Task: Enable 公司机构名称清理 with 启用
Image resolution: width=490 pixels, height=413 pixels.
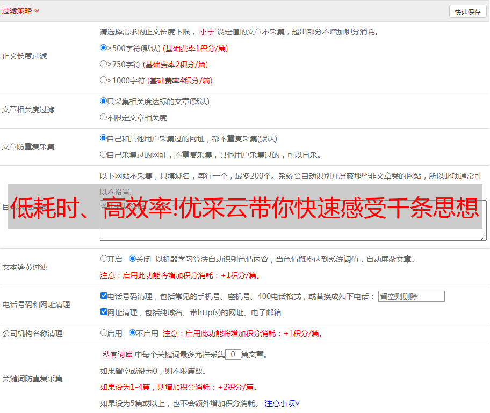Action: (104, 333)
